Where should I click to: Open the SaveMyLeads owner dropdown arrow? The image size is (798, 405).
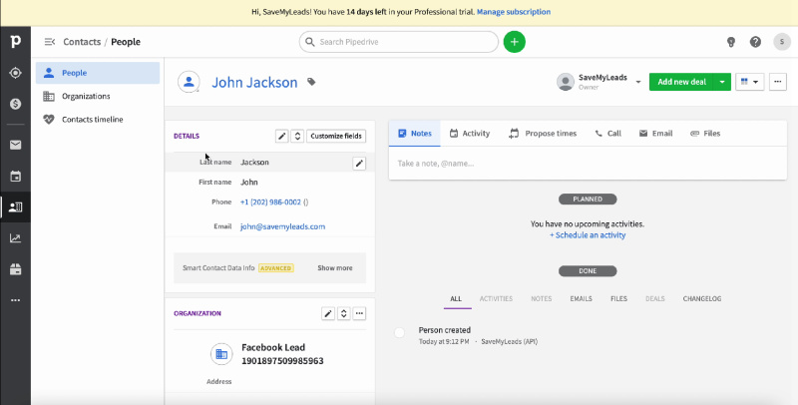point(638,82)
